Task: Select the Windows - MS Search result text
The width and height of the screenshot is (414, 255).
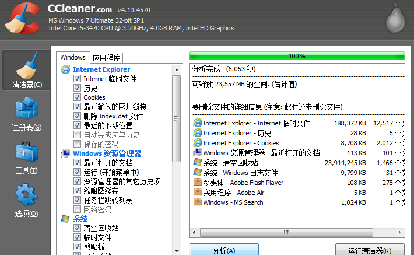Action: pos(233,202)
